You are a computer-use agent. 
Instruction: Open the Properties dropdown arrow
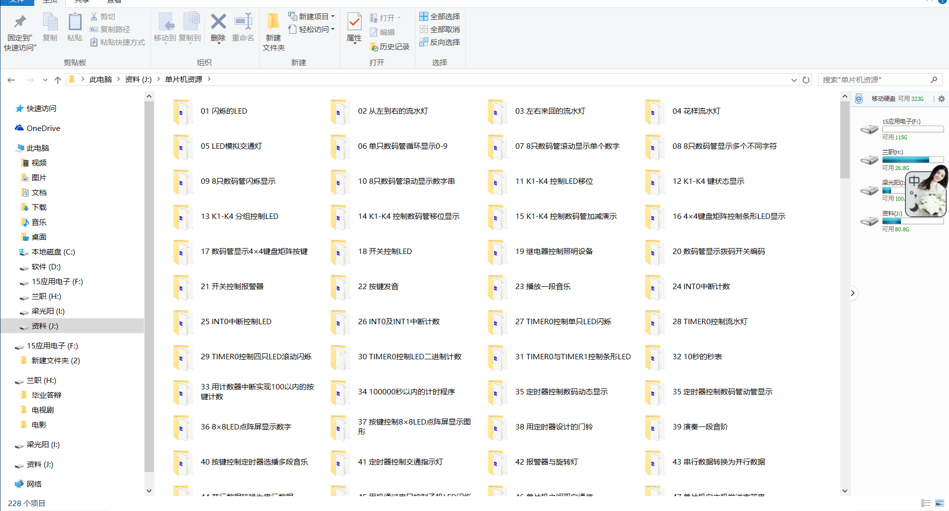pyautogui.click(x=354, y=43)
